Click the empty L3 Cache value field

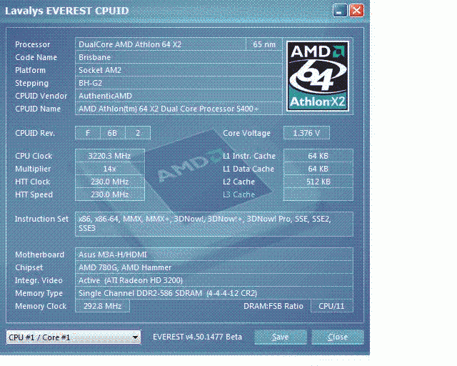pyautogui.click(x=318, y=194)
